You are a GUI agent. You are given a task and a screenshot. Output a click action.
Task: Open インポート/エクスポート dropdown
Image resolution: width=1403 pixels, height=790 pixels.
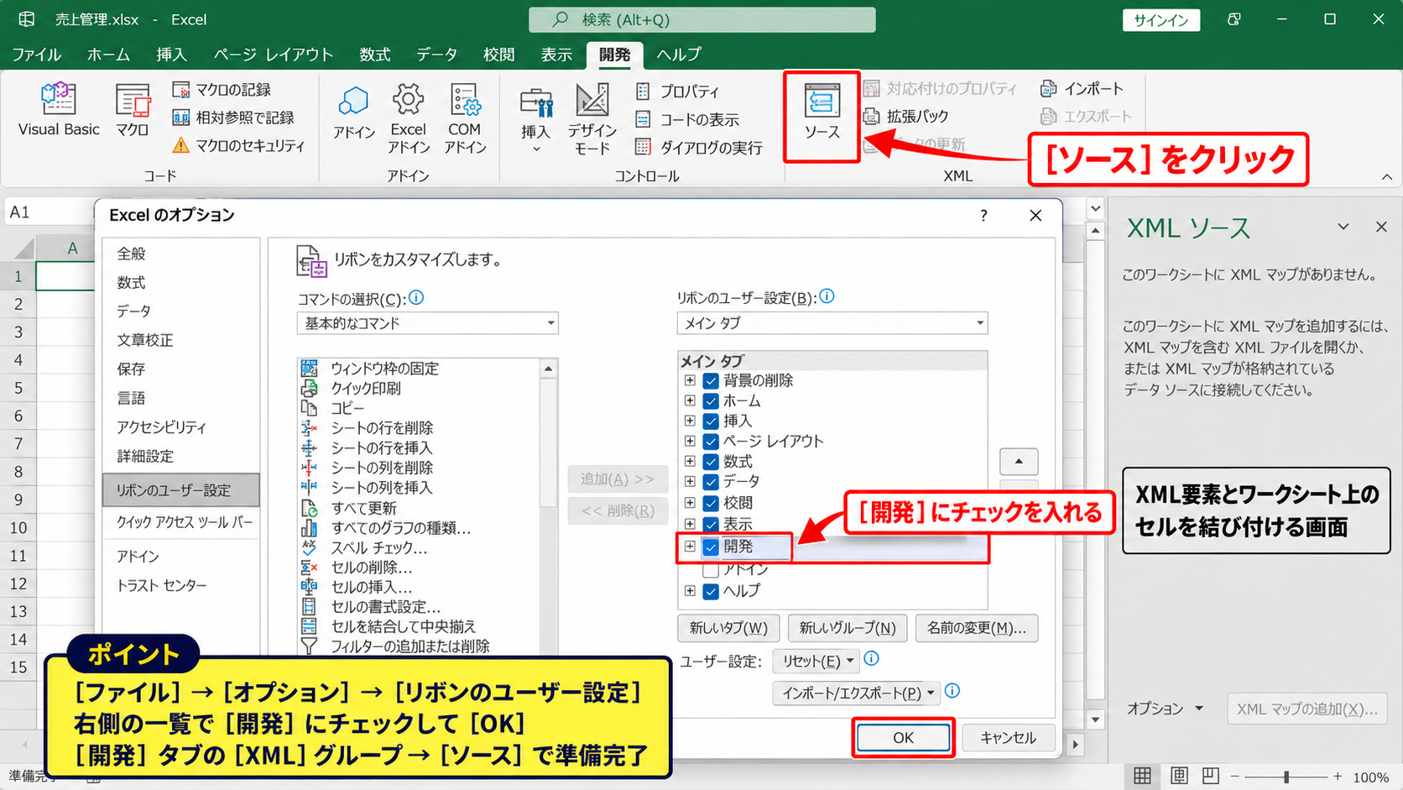pyautogui.click(x=857, y=693)
